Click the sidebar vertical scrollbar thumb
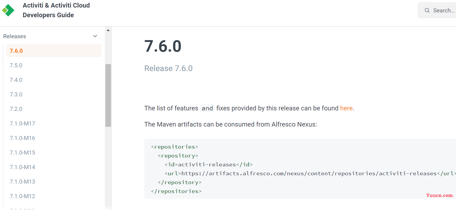This screenshot has height=210, width=456. (x=108, y=95)
